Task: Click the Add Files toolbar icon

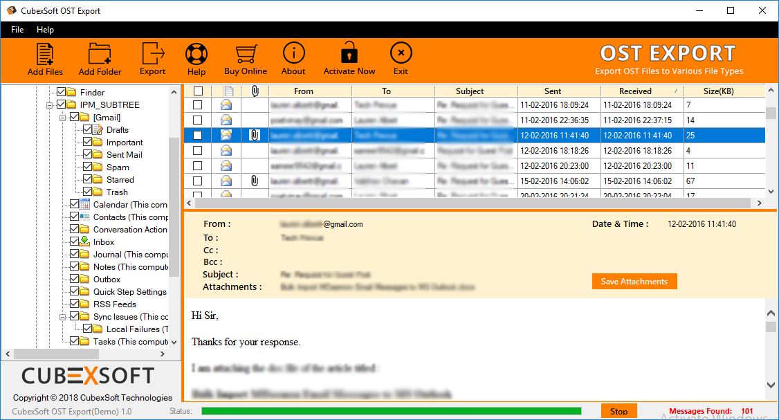Action: (45, 54)
